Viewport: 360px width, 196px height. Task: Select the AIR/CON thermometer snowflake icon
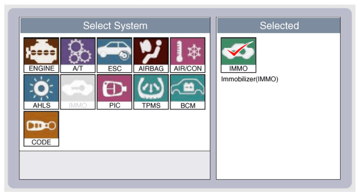click(x=188, y=55)
